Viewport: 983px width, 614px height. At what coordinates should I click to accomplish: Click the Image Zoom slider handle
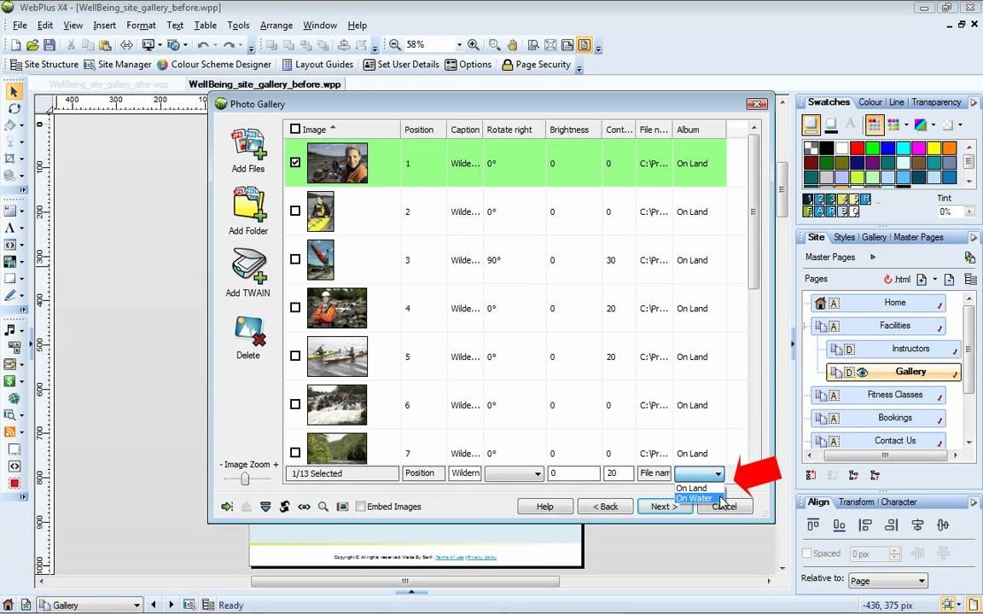(245, 478)
